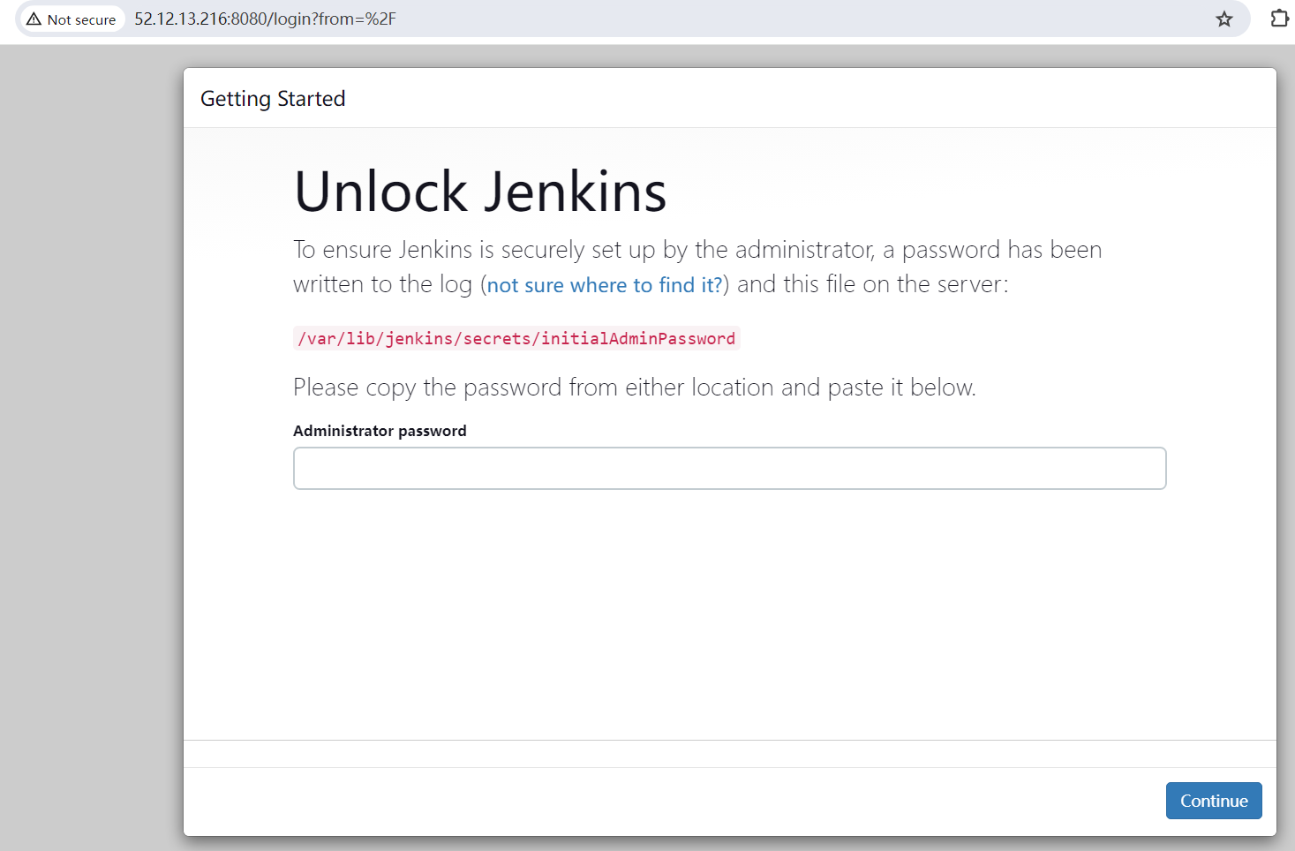Bookmark this page with the star icon

[x=1223, y=19]
